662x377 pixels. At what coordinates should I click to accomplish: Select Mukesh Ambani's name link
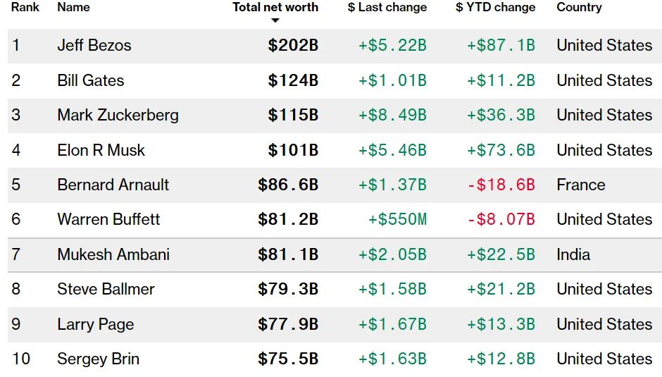[113, 254]
